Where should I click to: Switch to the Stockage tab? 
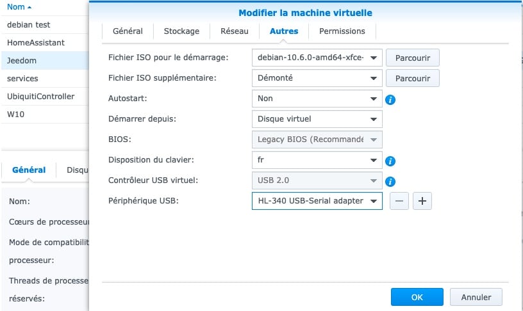point(181,31)
